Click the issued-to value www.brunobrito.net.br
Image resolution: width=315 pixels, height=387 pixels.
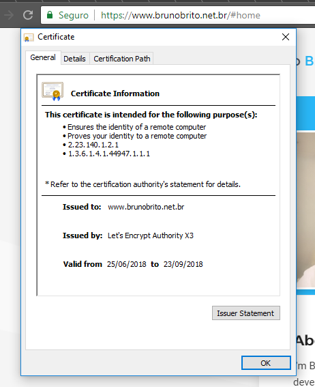146,207
